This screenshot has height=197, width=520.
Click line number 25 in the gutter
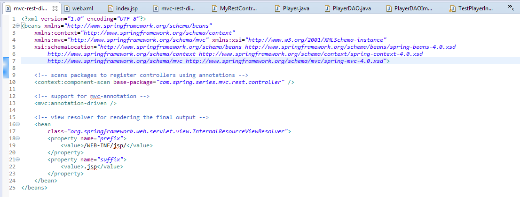[13, 188]
